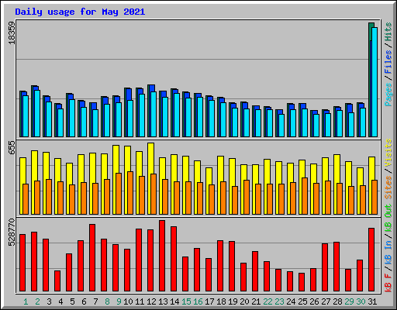Screen dimensions: 397x310
Task: Click day label 25 on the x-axis
Action: [x=302, y=301]
